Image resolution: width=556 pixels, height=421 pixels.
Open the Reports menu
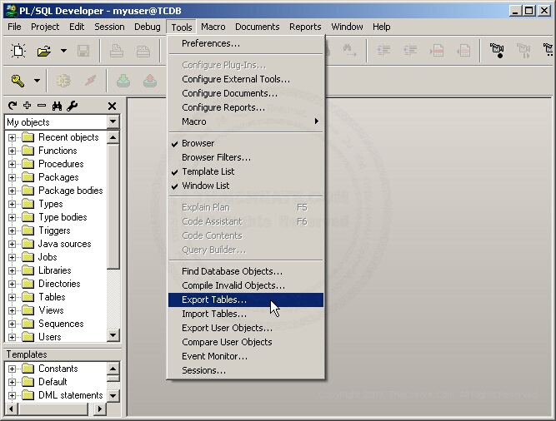pyautogui.click(x=305, y=27)
